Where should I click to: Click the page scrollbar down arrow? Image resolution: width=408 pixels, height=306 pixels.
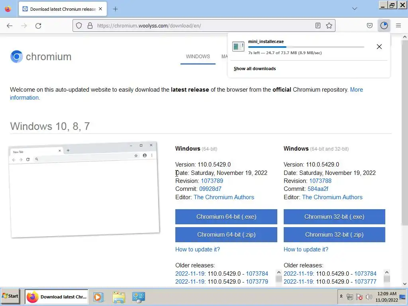(405, 284)
